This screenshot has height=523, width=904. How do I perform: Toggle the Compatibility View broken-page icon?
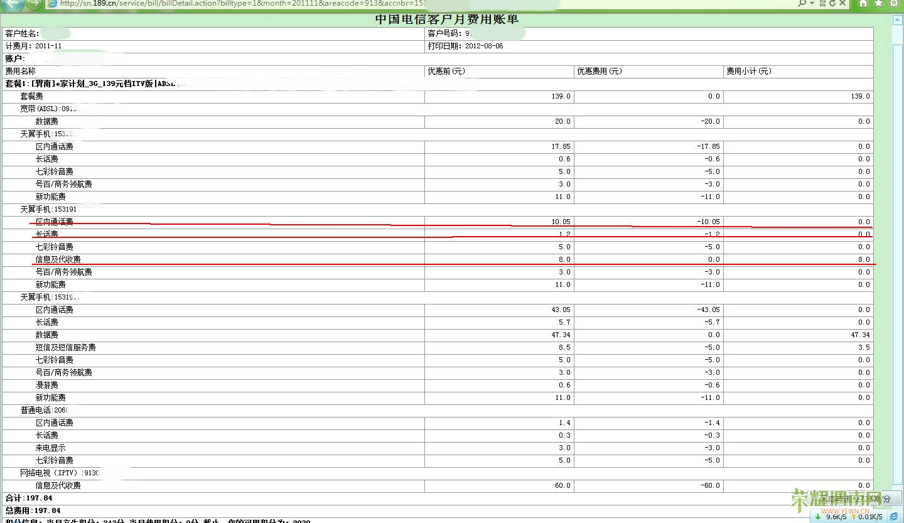[x=821, y=4]
